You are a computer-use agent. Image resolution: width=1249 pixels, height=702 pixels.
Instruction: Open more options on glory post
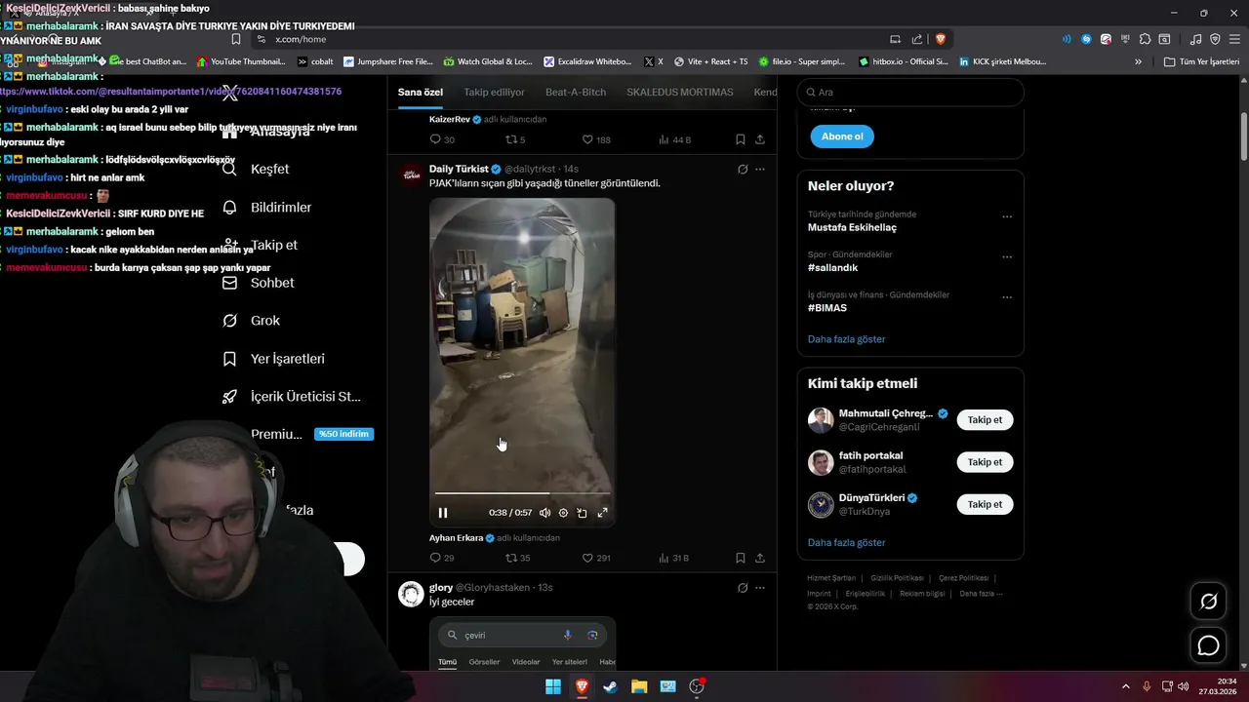point(760,588)
